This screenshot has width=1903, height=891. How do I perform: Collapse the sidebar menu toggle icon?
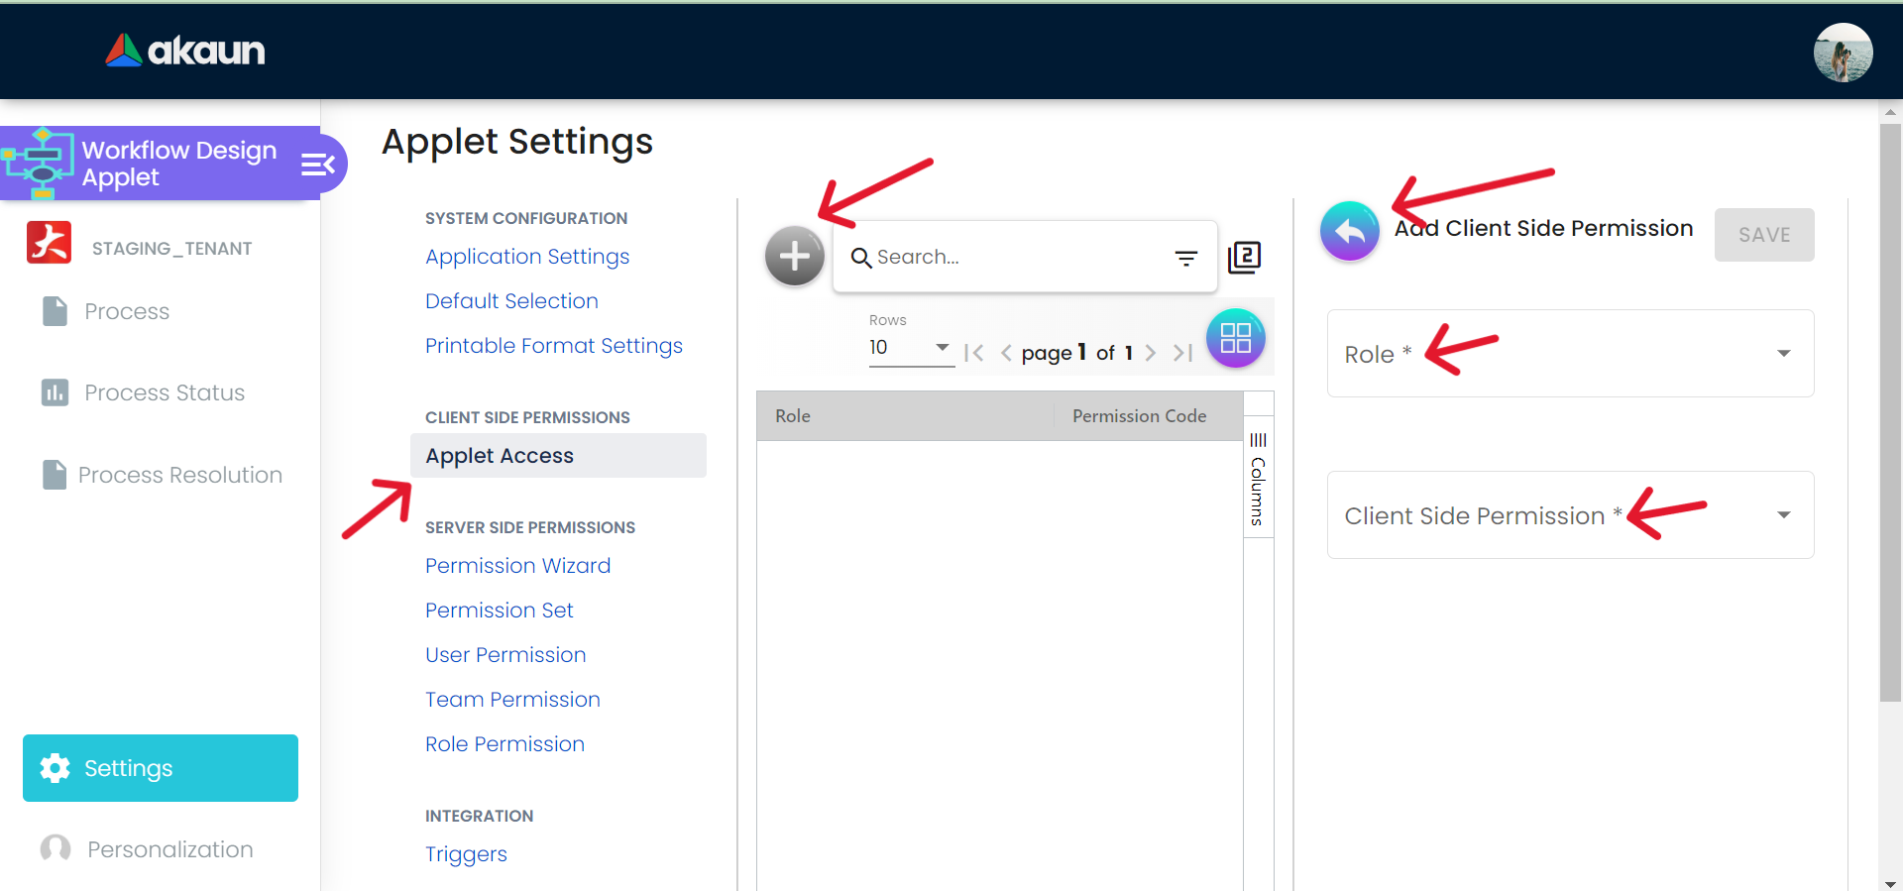pyautogui.click(x=318, y=165)
